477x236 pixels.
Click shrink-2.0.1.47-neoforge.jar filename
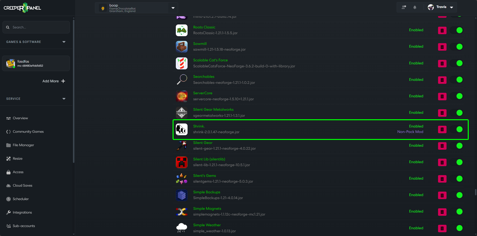coord(216,132)
